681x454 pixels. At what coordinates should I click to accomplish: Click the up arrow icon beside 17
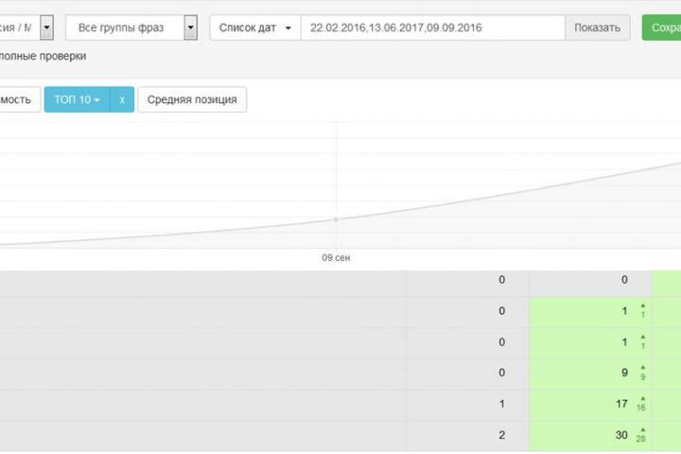[x=643, y=398]
